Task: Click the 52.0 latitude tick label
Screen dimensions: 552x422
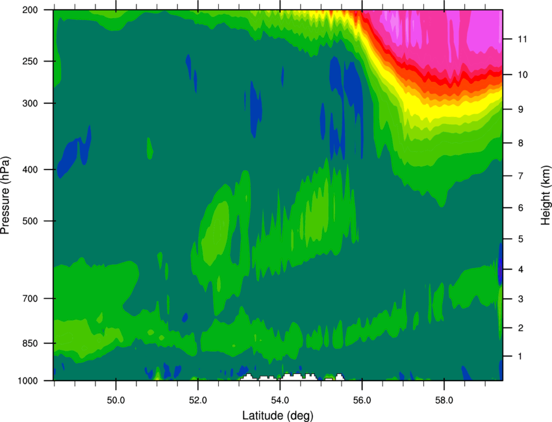Action: (198, 400)
